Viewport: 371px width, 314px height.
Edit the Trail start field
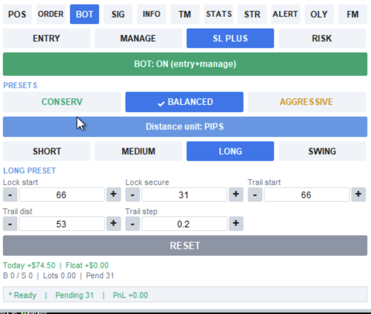tap(306, 195)
